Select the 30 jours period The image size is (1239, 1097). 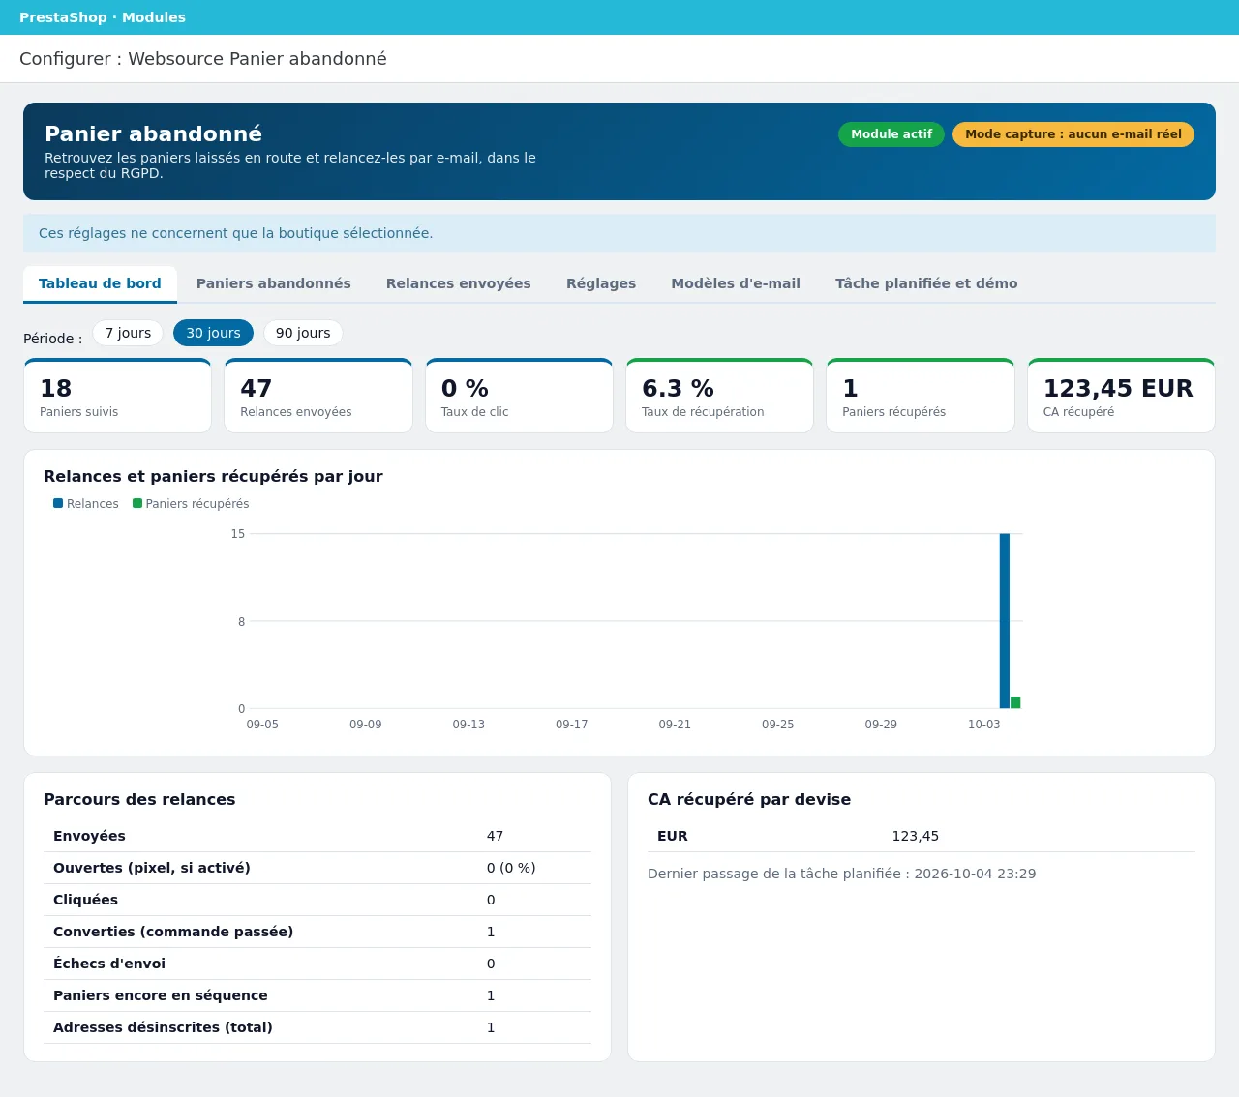coord(213,333)
